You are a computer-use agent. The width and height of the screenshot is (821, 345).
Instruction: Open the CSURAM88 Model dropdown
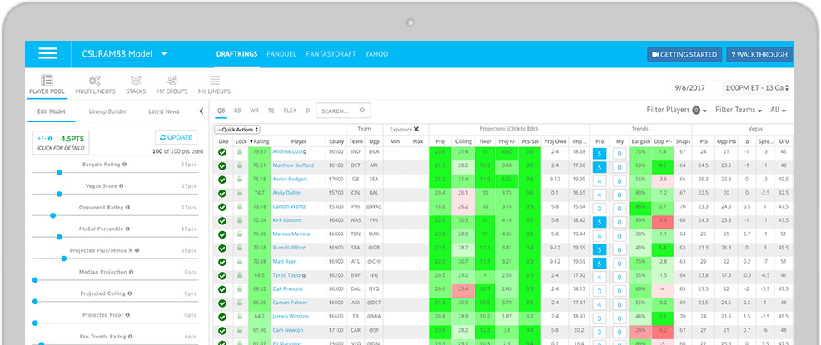124,54
